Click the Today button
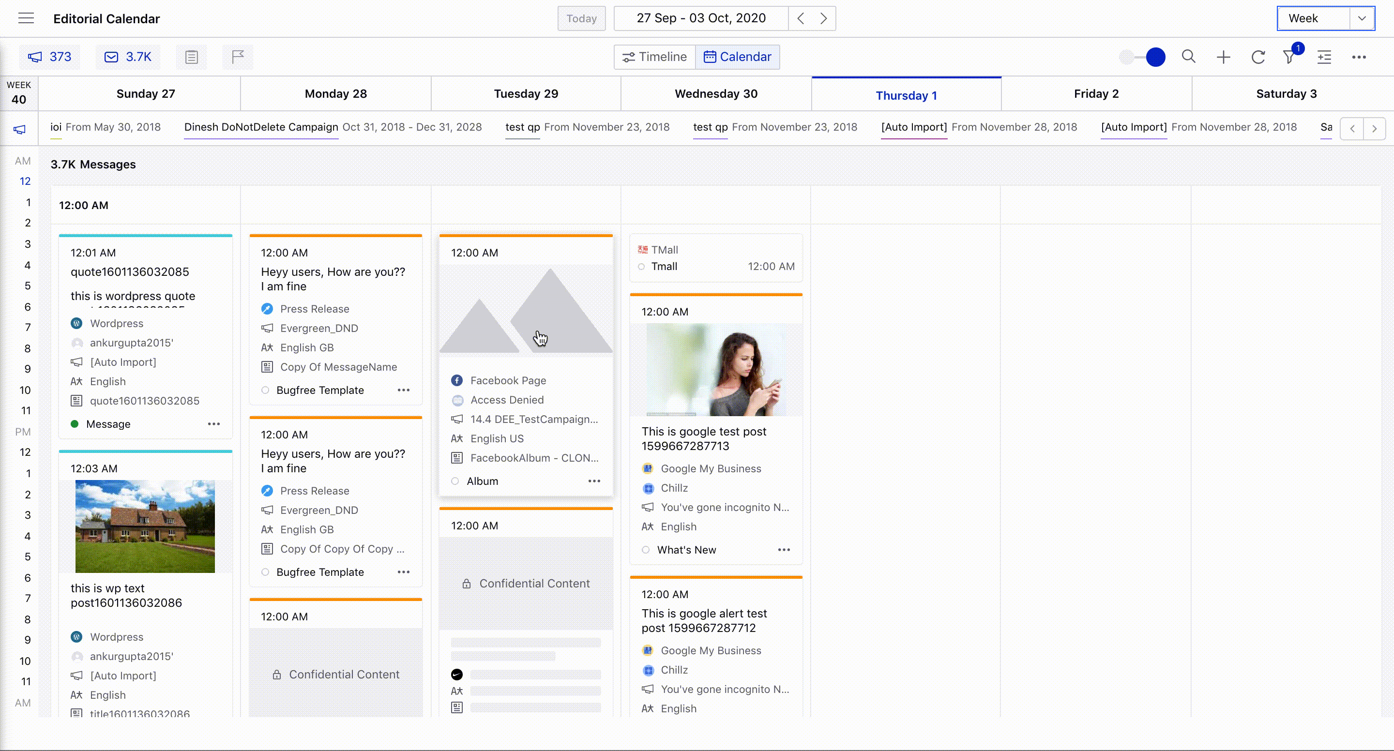This screenshot has height=751, width=1394. (582, 17)
